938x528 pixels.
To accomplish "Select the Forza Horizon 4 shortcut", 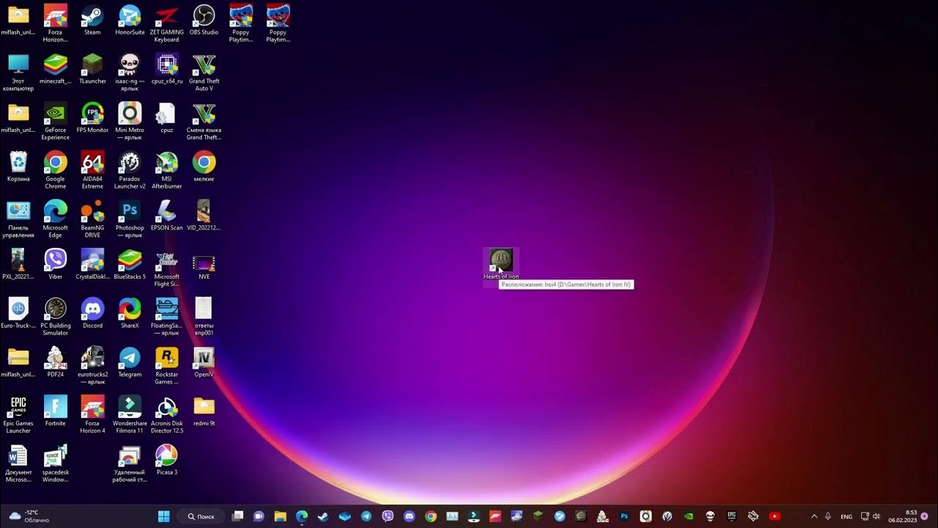I will [92, 415].
